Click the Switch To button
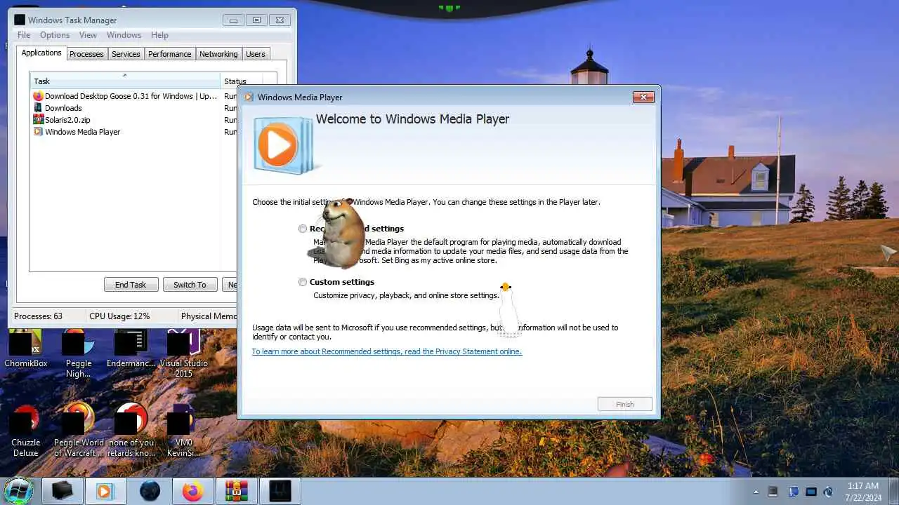This screenshot has height=505, width=899. pyautogui.click(x=190, y=285)
